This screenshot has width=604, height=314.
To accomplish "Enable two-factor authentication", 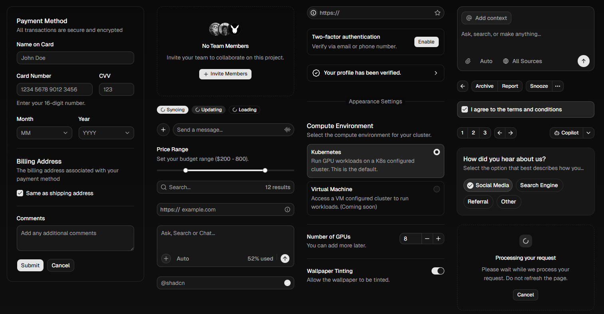I will 426,41.
